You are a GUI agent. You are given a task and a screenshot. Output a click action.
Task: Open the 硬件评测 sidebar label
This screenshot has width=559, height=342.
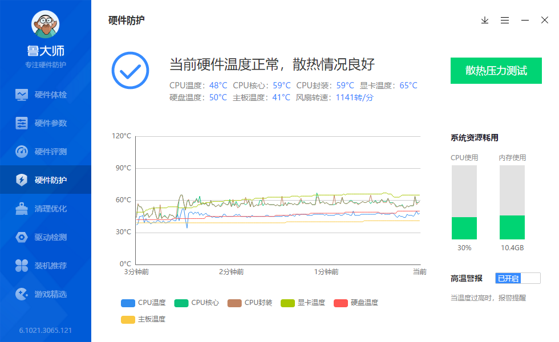point(51,152)
